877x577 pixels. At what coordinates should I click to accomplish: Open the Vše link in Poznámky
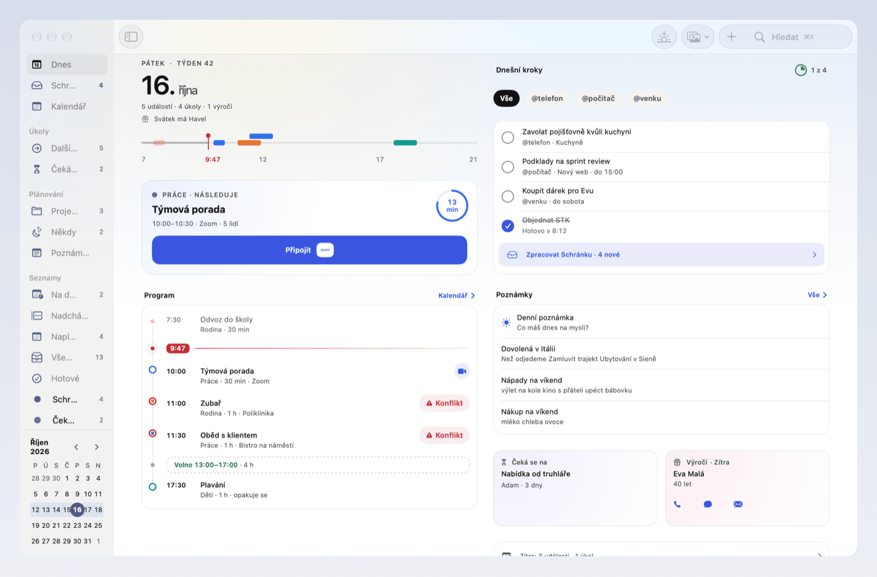point(817,294)
